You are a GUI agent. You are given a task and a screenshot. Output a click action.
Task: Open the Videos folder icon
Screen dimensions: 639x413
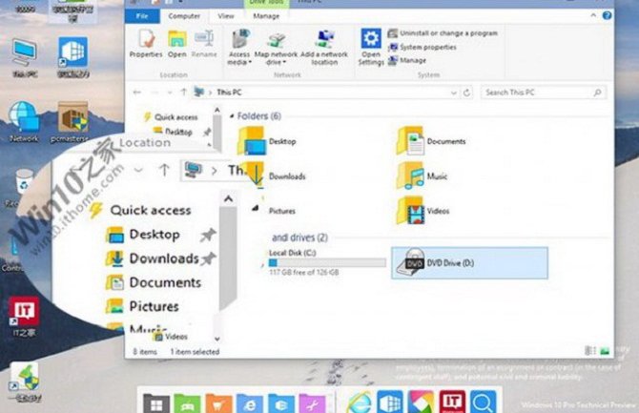click(x=410, y=211)
